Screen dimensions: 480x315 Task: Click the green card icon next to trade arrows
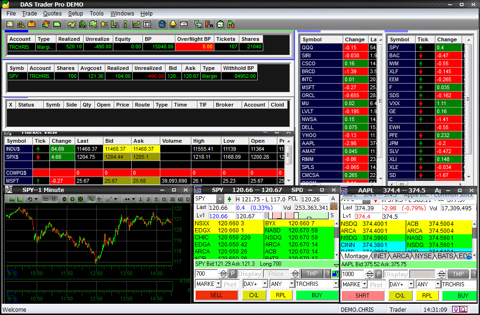click(x=56, y=24)
